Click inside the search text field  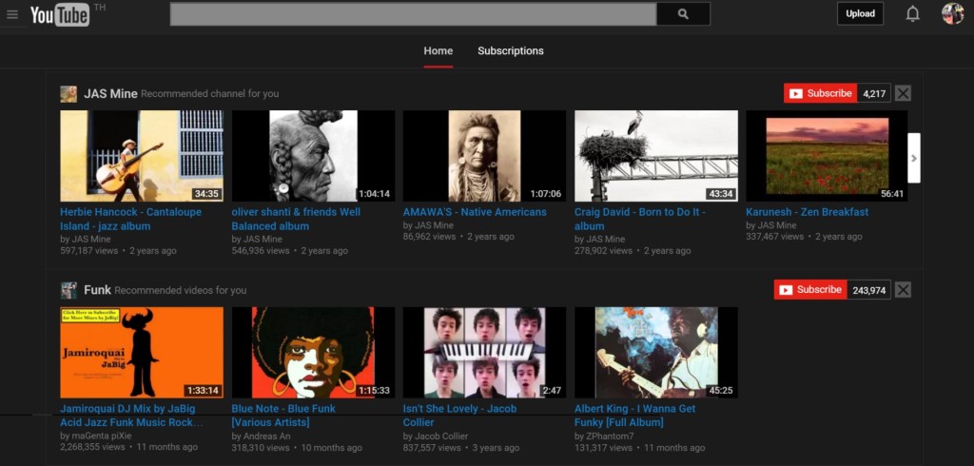pos(413,13)
